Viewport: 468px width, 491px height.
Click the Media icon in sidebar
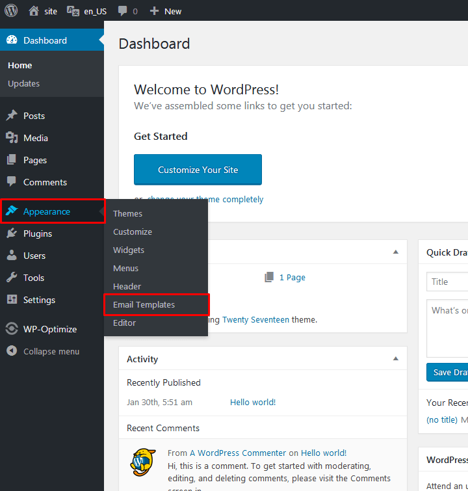(x=12, y=137)
